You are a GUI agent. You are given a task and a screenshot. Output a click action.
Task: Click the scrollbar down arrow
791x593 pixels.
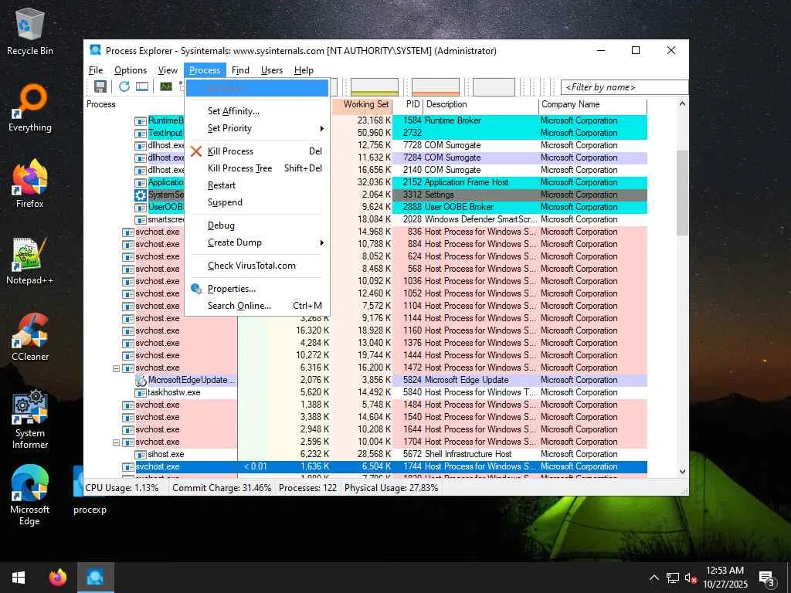682,472
